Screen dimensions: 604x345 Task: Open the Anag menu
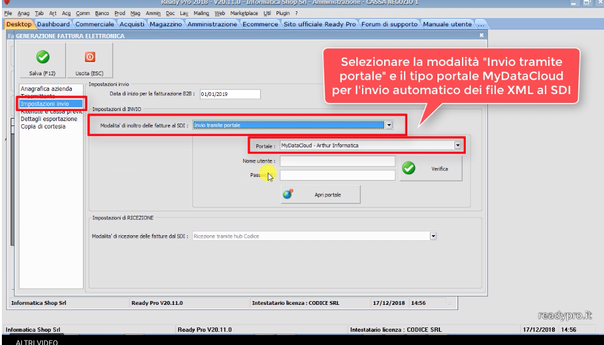pyautogui.click(x=23, y=13)
